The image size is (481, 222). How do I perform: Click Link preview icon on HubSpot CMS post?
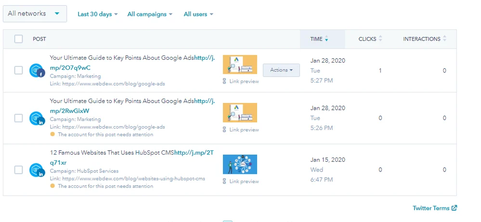[224, 181]
